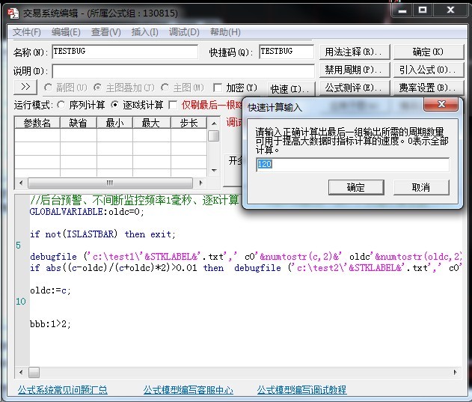
Task: Open 公式模型编写调试教程 link
Action: [x=301, y=390]
